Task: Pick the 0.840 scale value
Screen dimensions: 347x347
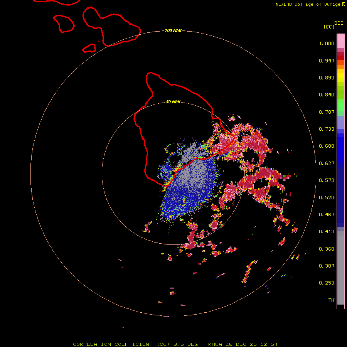Action: click(327, 95)
